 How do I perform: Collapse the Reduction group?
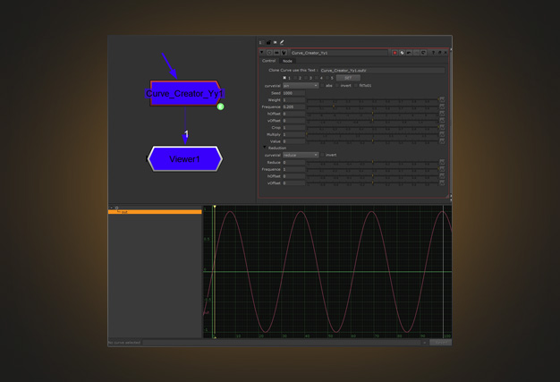[265, 149]
